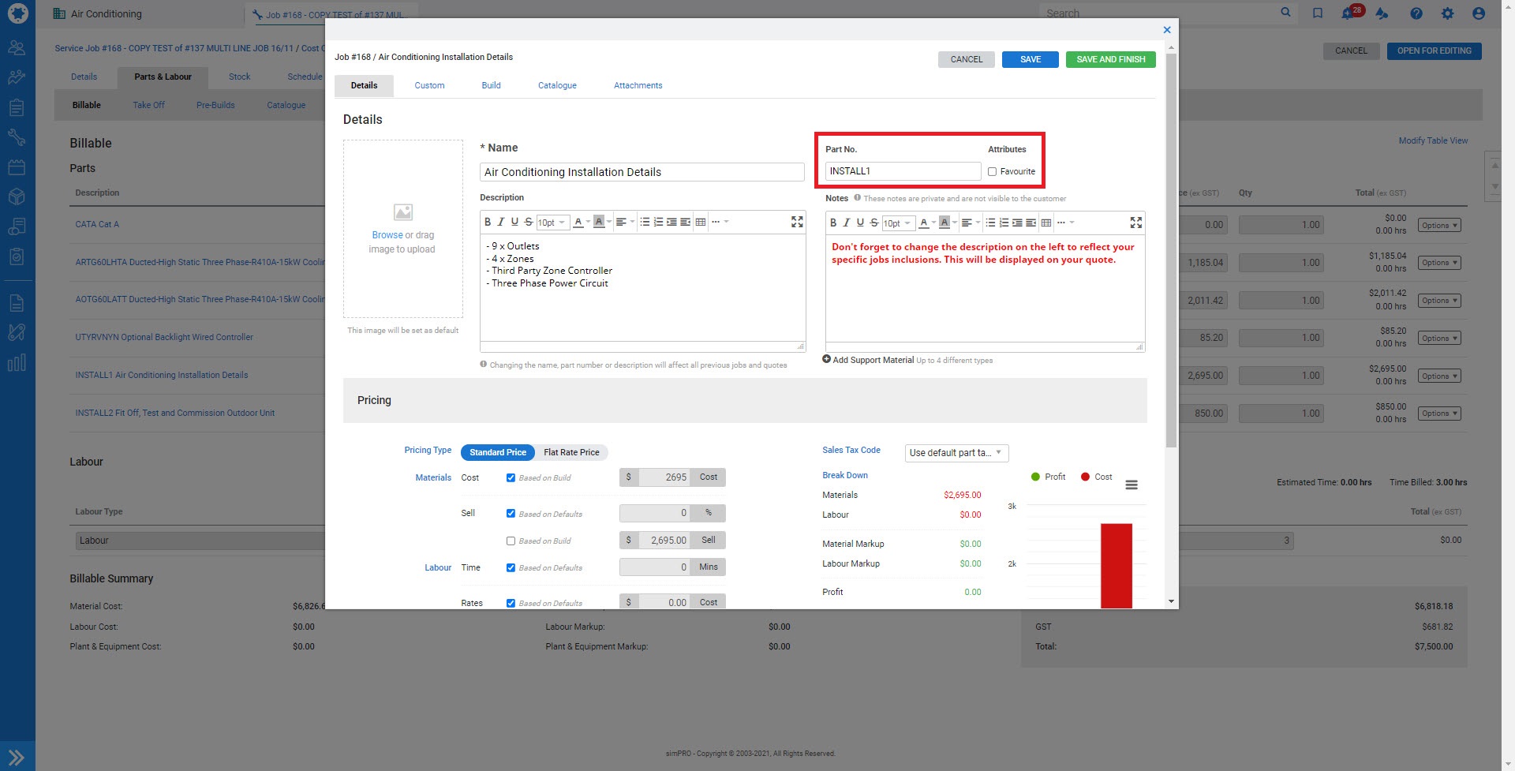
Task: Open font size dropdown in Description editor
Action: 552,223
